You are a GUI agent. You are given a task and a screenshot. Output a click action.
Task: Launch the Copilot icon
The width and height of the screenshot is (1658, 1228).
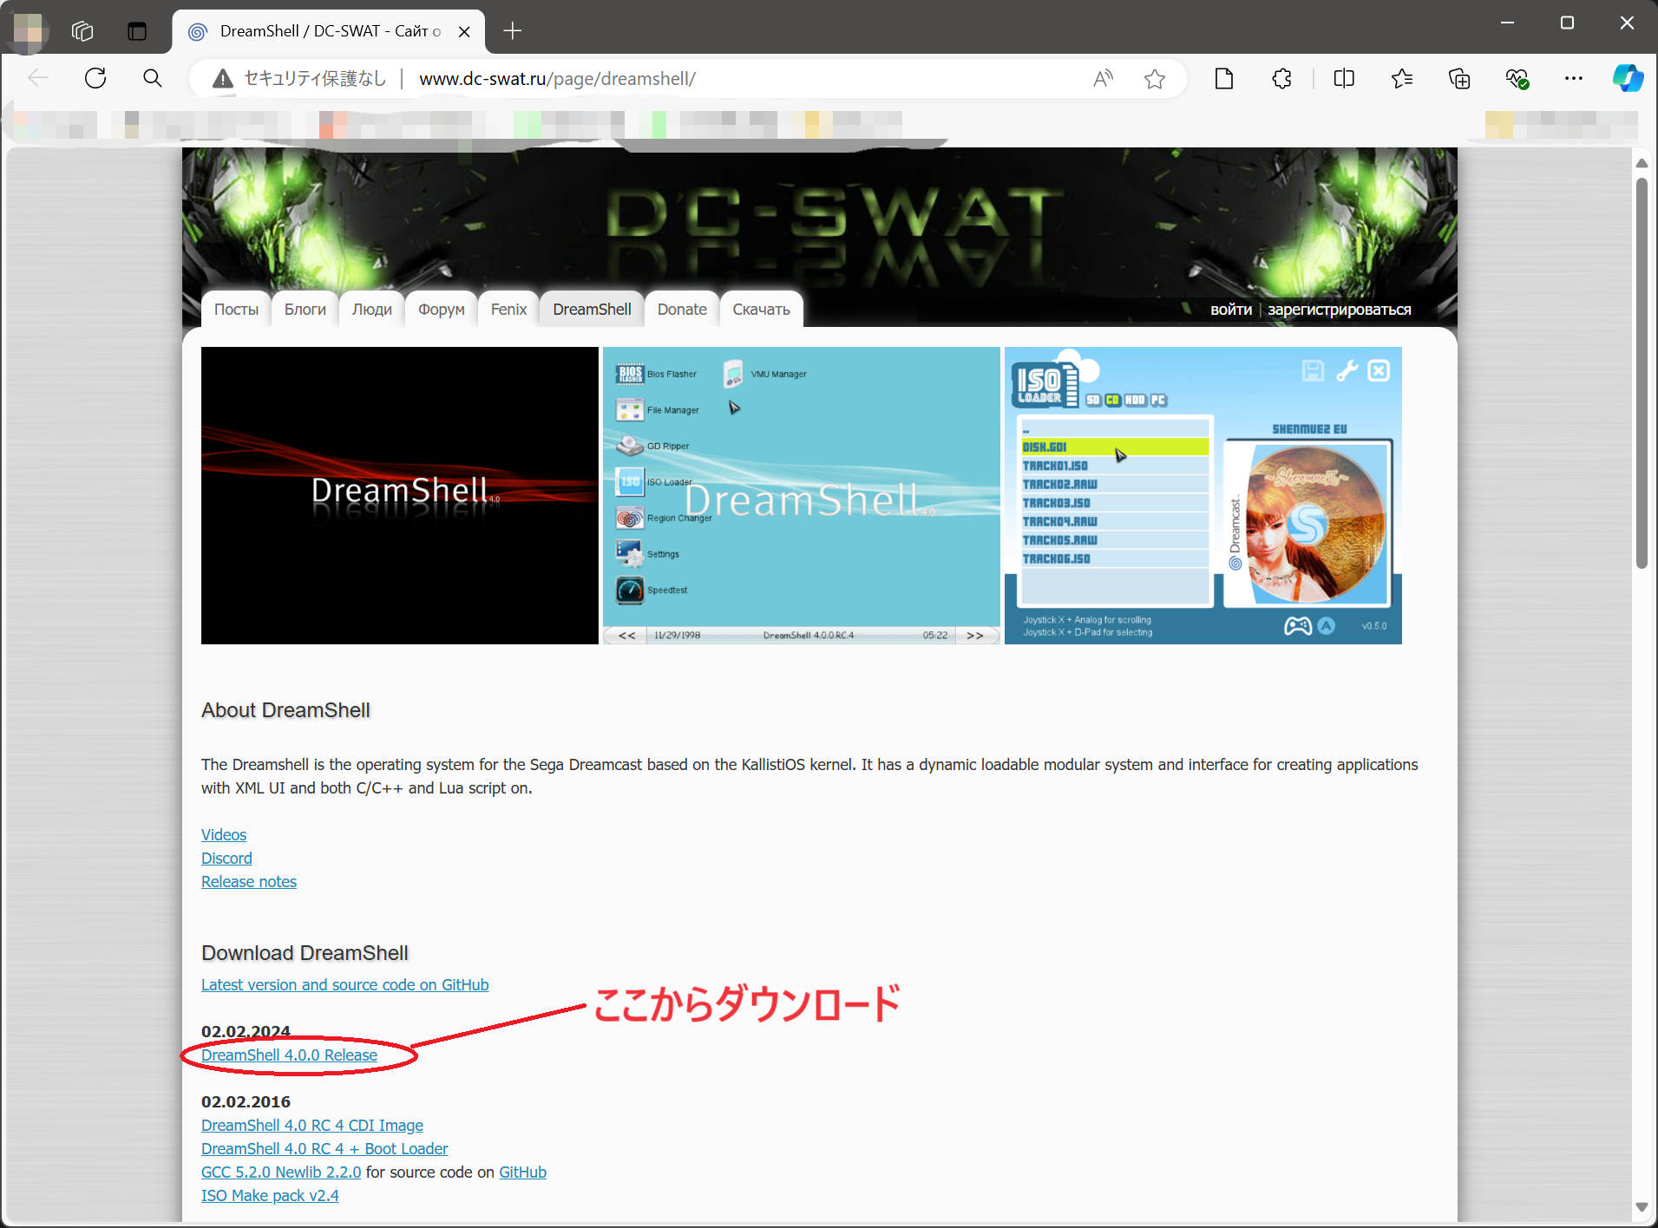click(1628, 79)
